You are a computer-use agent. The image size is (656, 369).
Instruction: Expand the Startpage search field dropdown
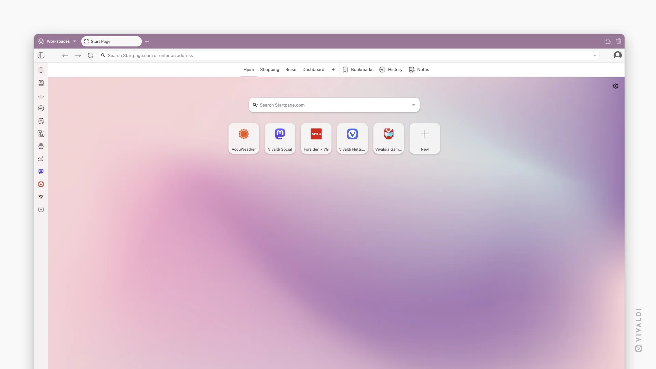coord(413,105)
